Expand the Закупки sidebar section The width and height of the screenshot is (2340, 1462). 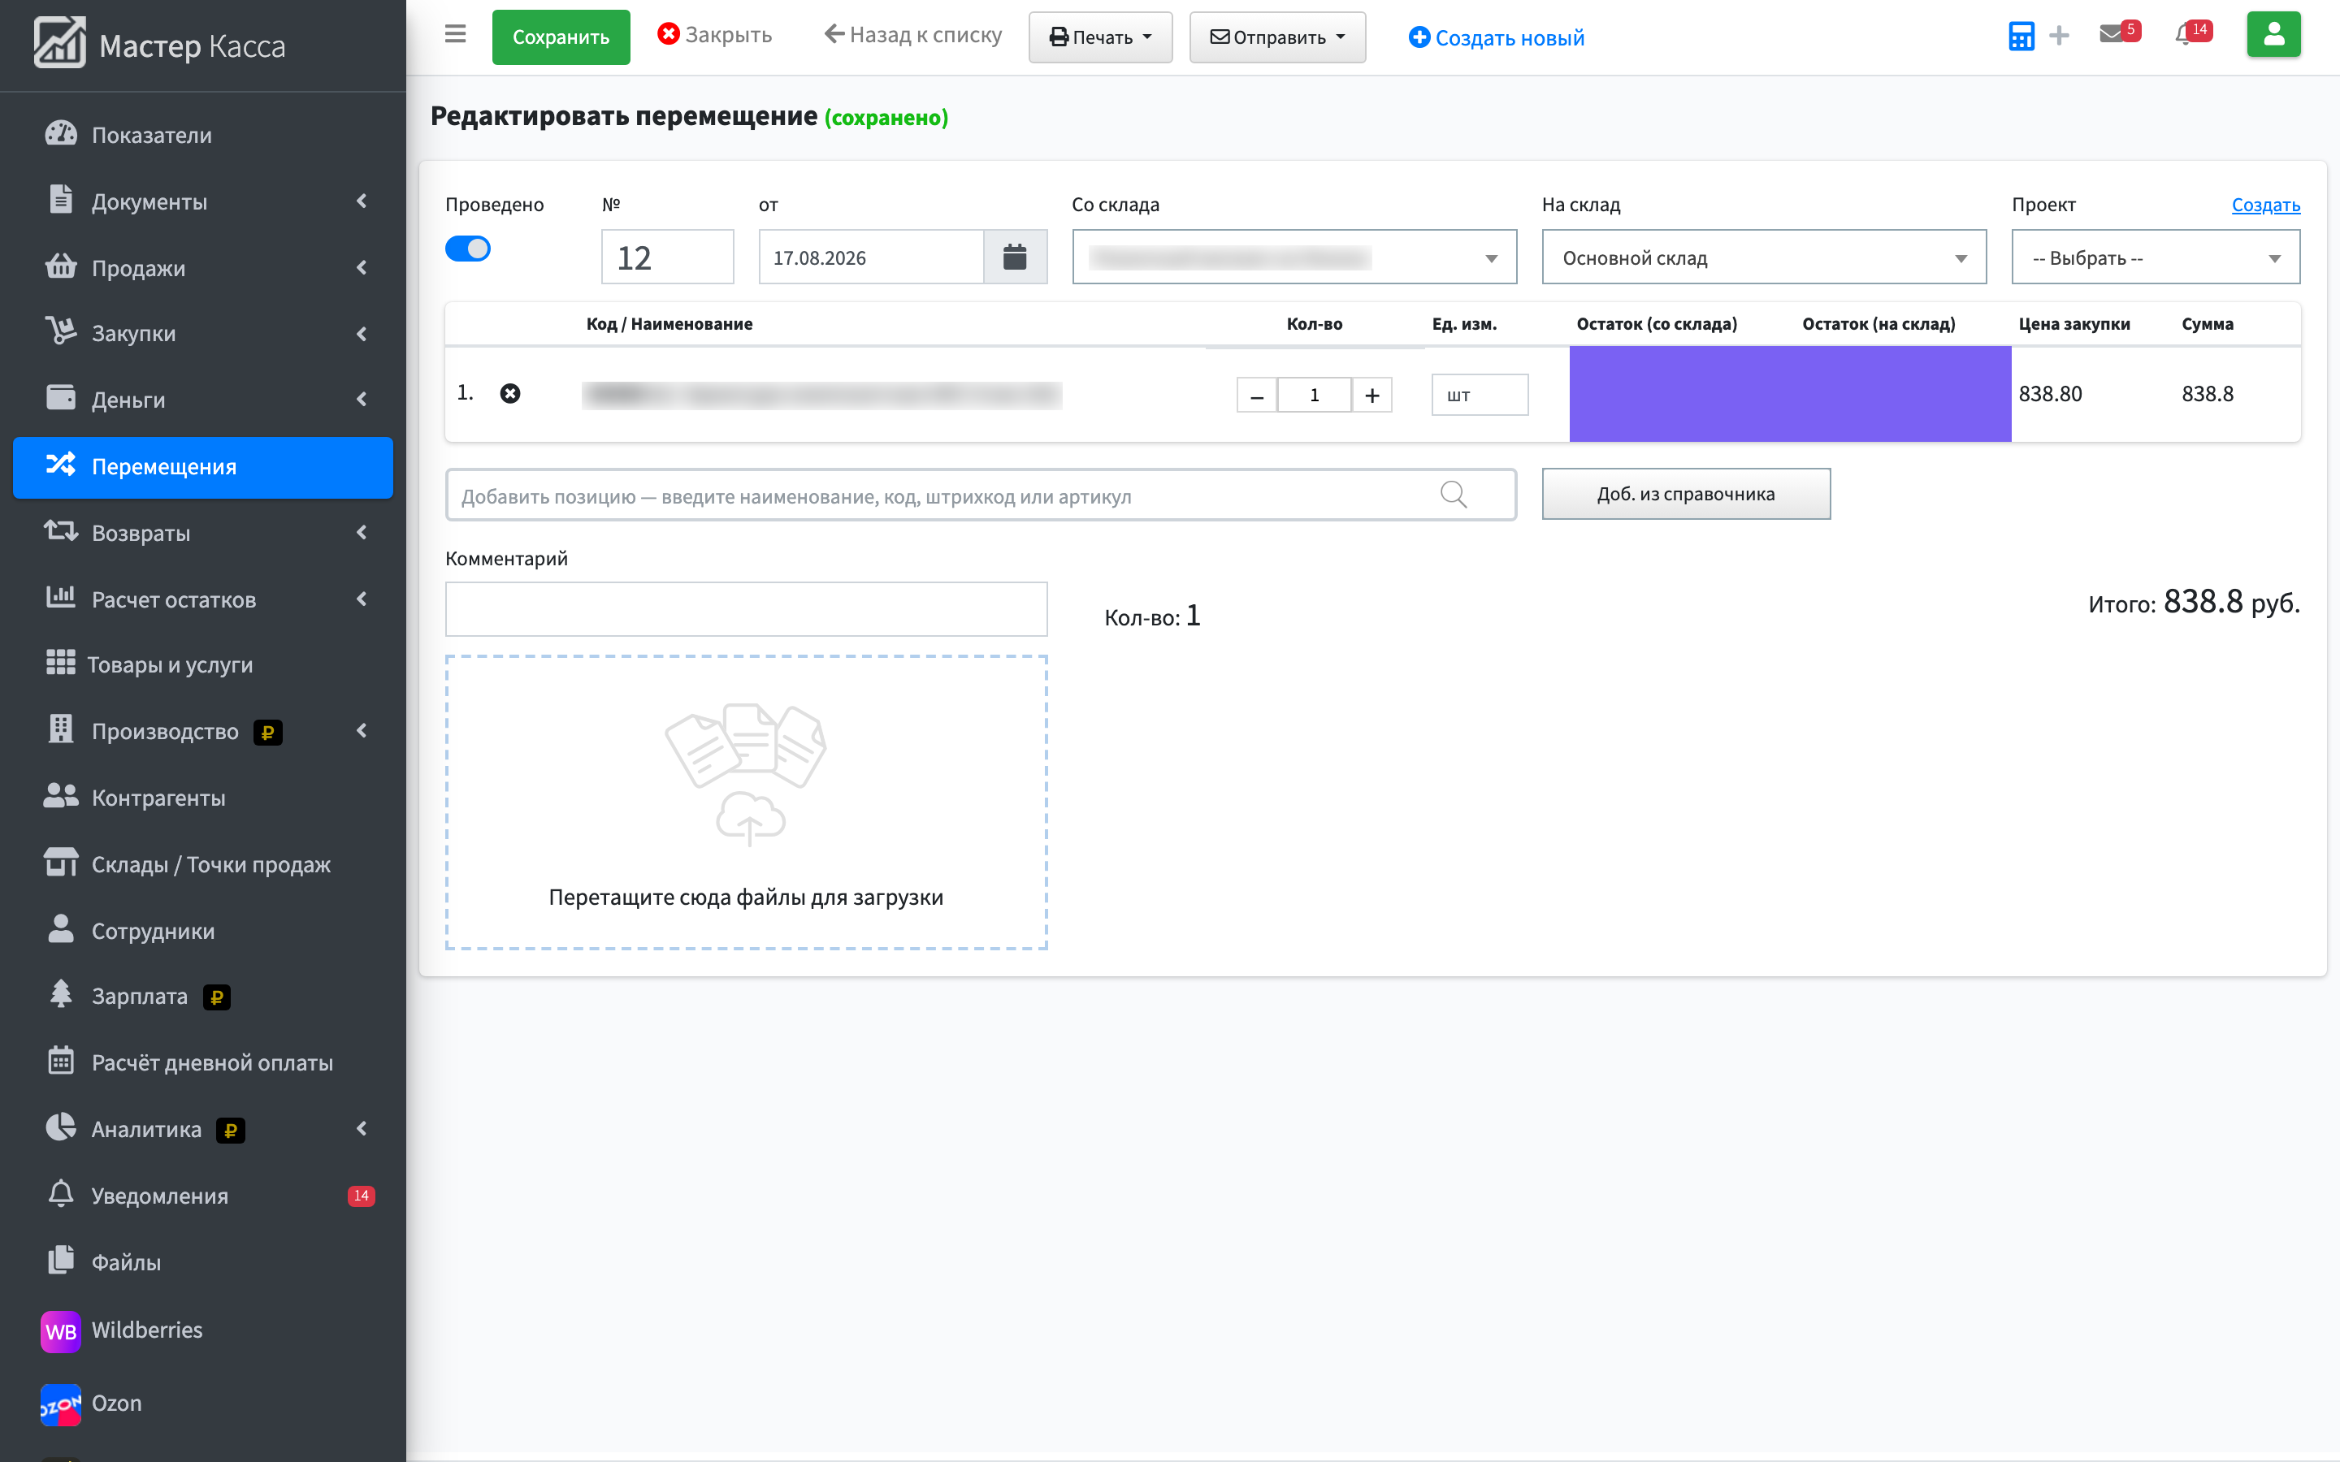pos(203,334)
